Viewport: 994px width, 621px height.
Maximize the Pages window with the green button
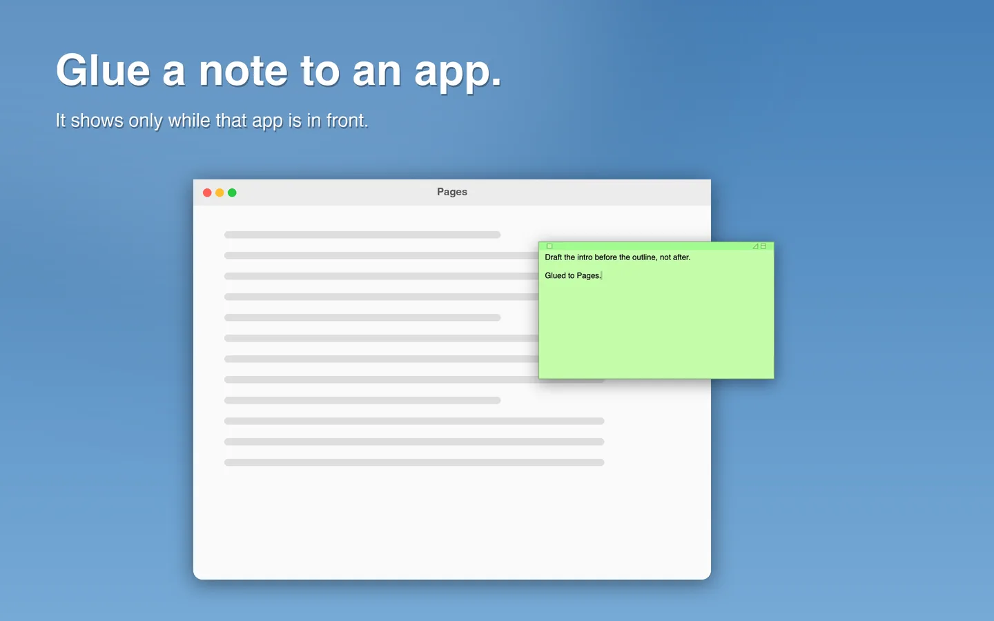click(x=232, y=193)
